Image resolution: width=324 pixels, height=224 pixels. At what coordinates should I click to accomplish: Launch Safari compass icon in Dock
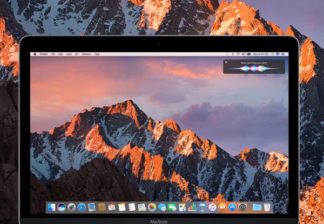point(82,207)
